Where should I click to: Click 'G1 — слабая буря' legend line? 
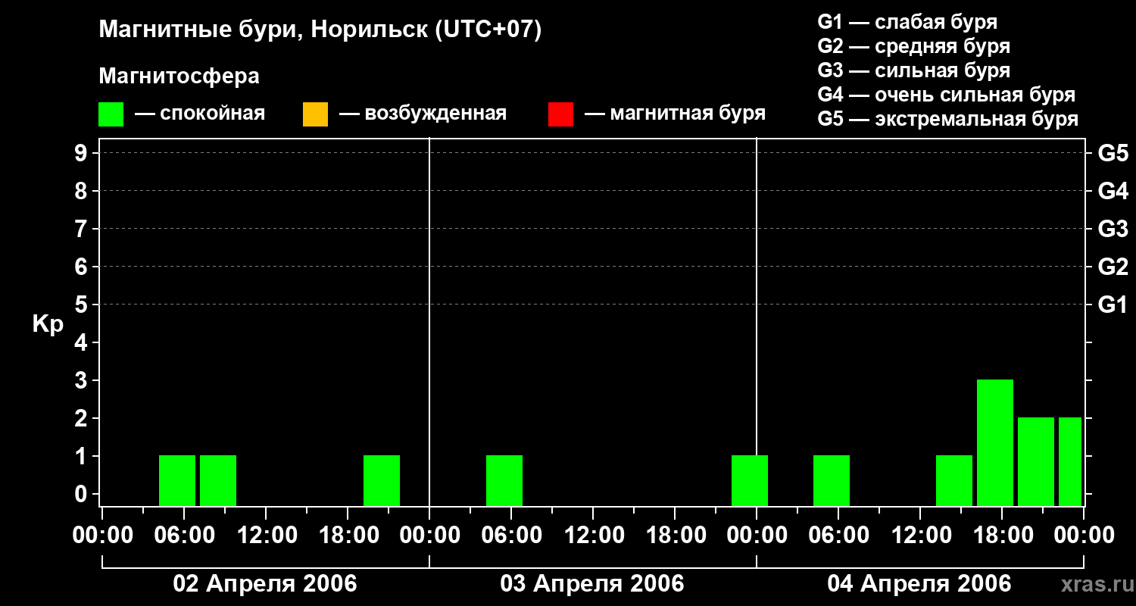point(907,22)
